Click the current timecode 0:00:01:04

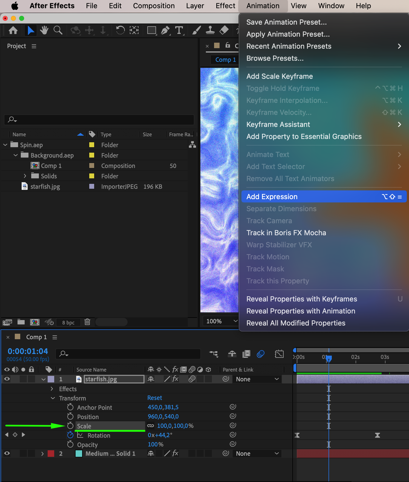(28, 351)
